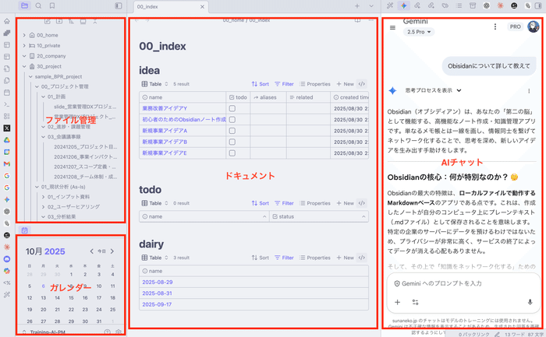Open file 20241205_プロジェクト目... in tree
Screen dimensions: 546x337
coord(85,146)
